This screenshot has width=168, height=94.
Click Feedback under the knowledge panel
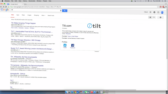[97, 51]
